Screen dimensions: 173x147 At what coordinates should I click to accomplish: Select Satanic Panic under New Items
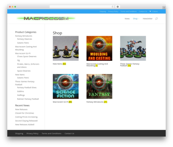tap(23, 78)
